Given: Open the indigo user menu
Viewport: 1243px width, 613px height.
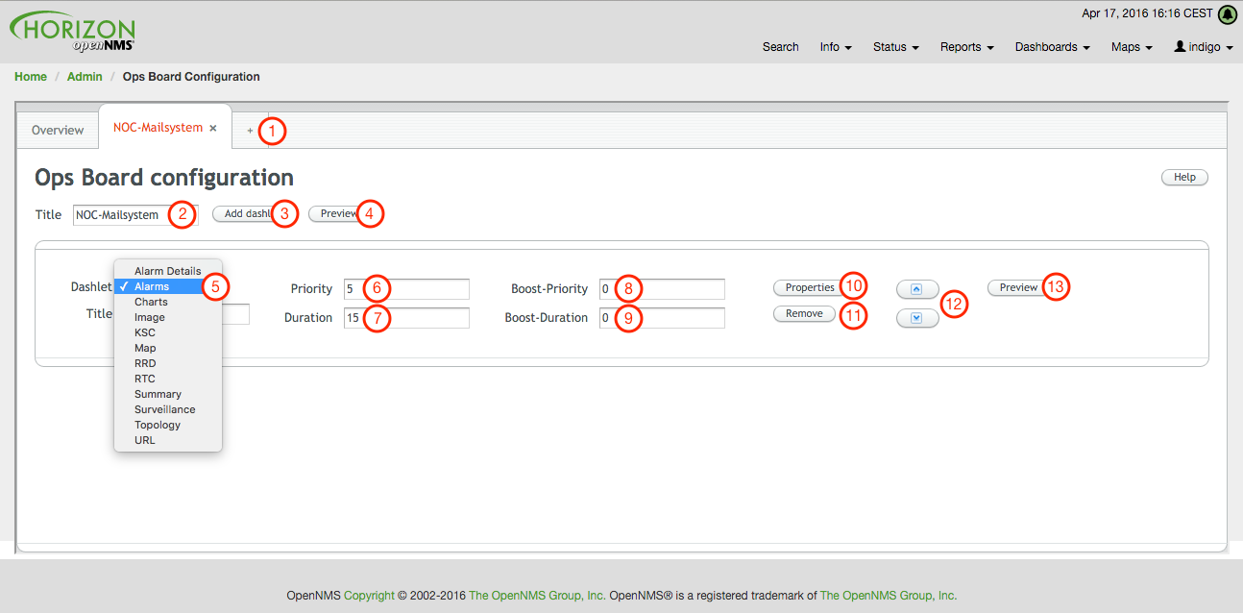Looking at the screenshot, I should click(1203, 46).
